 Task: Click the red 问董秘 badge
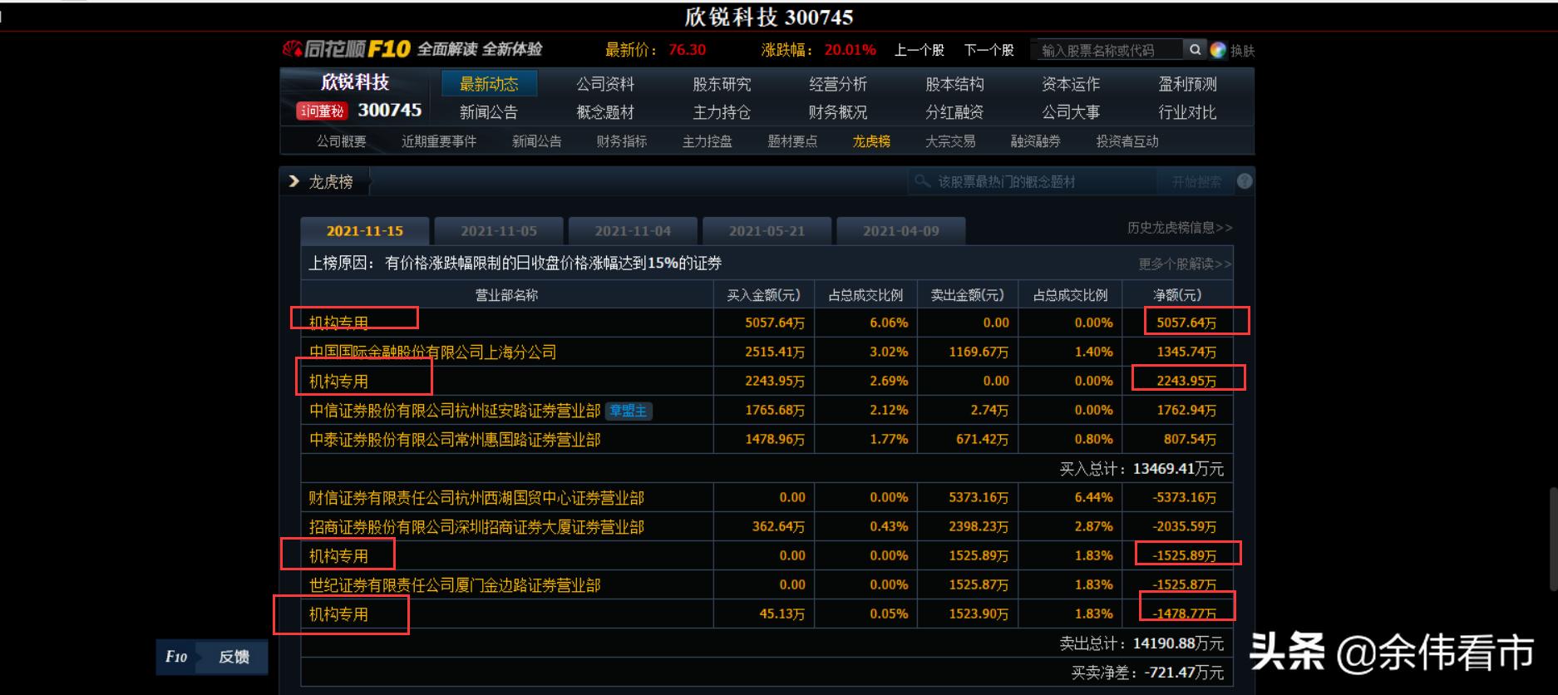pyautogui.click(x=322, y=111)
